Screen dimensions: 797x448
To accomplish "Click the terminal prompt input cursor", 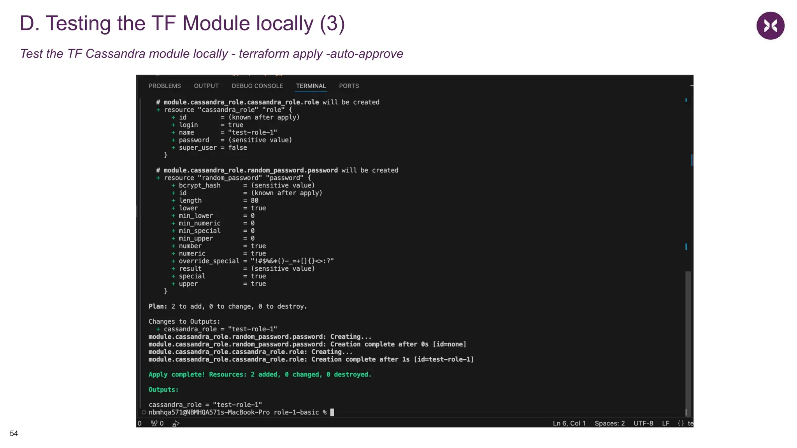I will pyautogui.click(x=332, y=412).
